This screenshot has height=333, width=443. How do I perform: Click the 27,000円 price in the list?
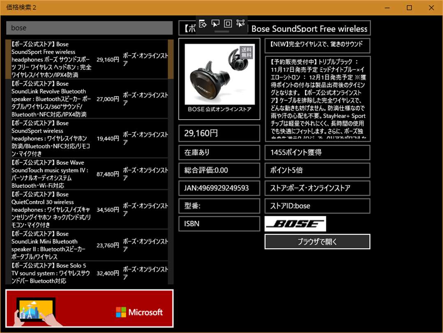[x=108, y=99]
